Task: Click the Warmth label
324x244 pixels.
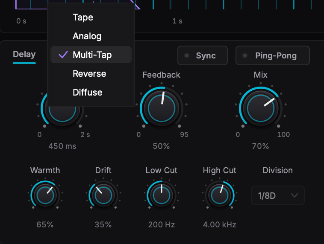Action: 45,171
